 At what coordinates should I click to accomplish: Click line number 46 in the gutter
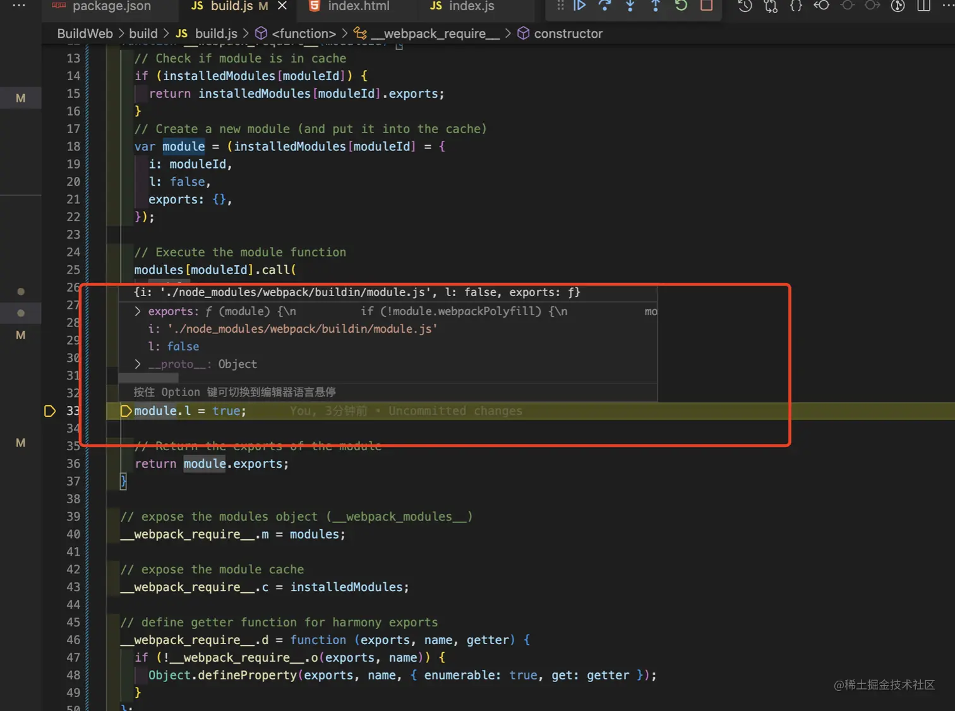pyautogui.click(x=73, y=640)
